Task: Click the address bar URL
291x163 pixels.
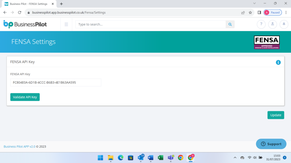Action: point(69,12)
